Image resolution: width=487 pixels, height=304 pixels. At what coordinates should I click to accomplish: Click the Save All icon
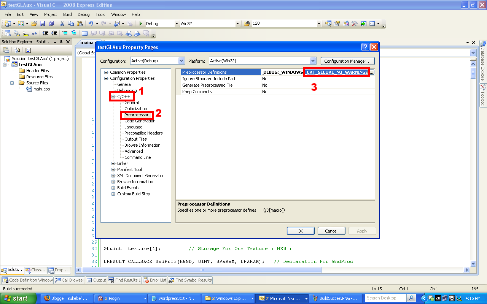point(51,24)
